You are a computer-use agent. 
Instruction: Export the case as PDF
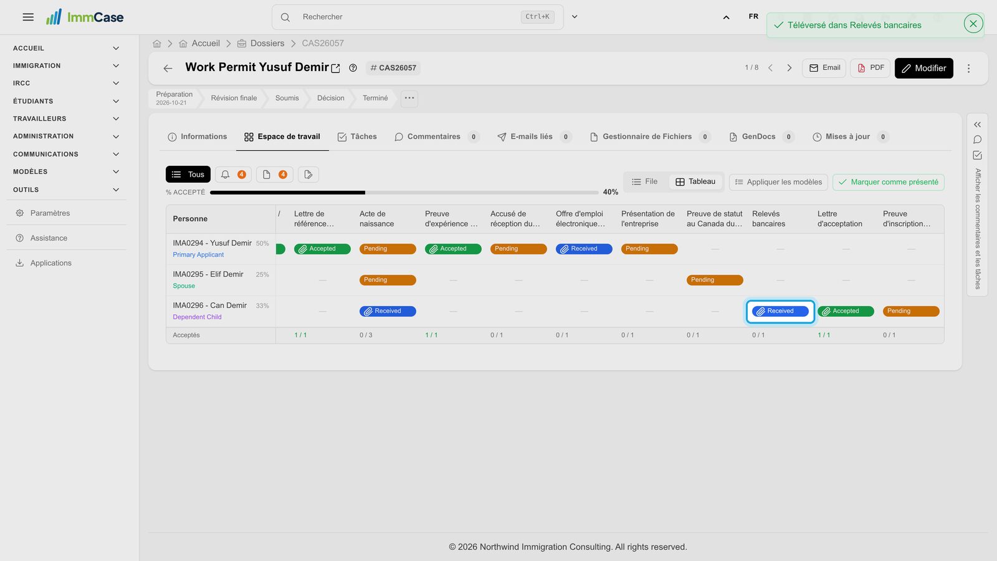click(871, 68)
